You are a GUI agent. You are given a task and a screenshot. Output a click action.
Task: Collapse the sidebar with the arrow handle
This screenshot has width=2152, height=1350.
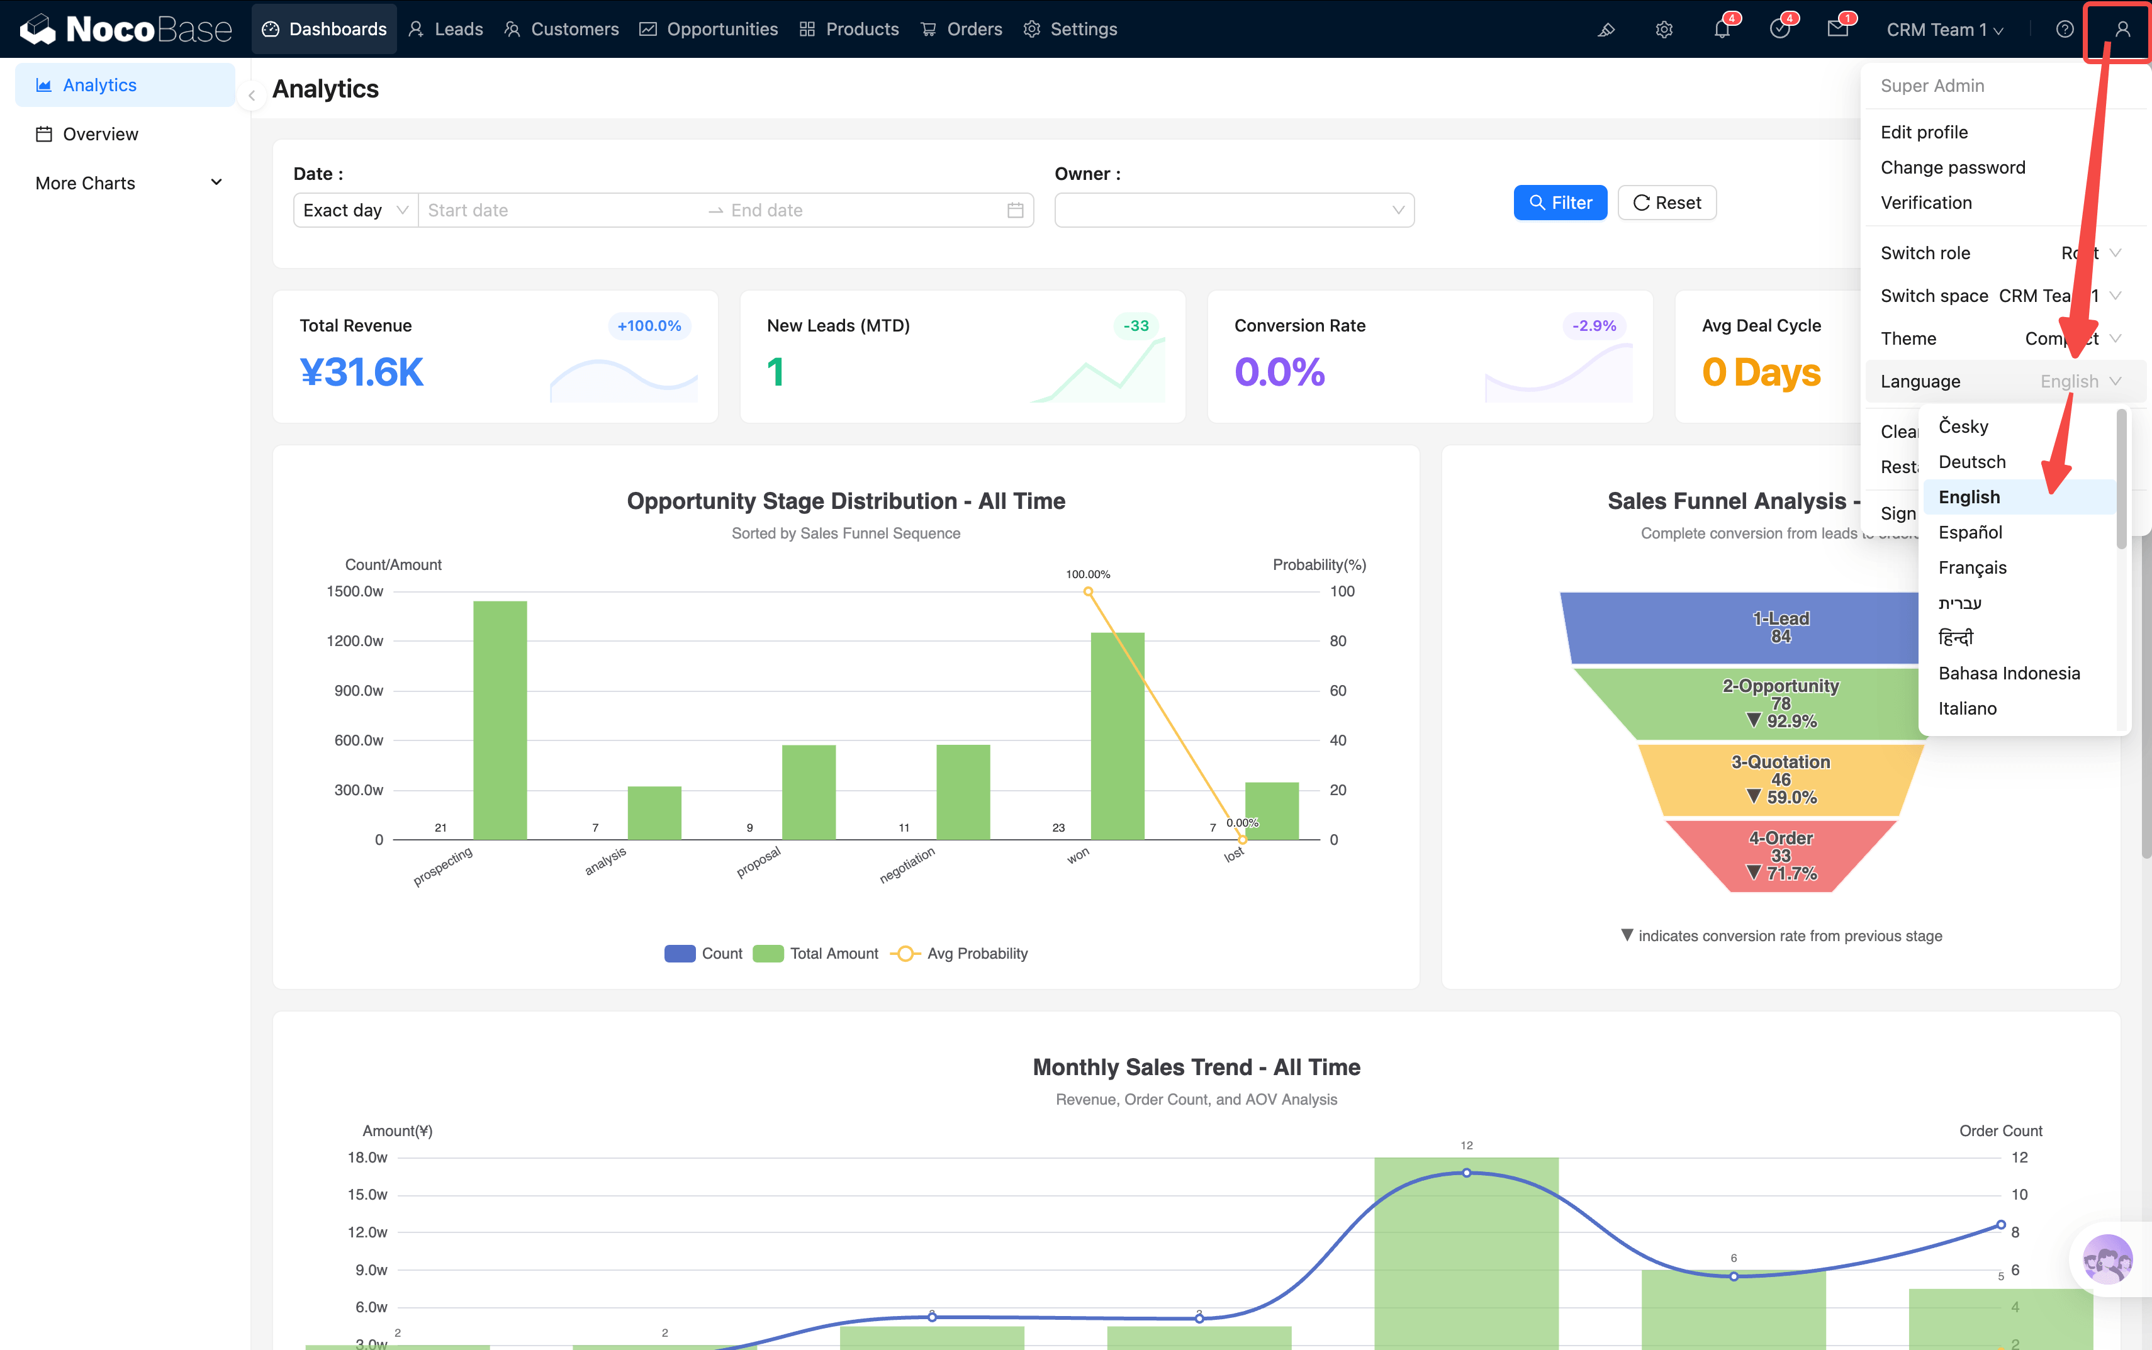coord(252,96)
